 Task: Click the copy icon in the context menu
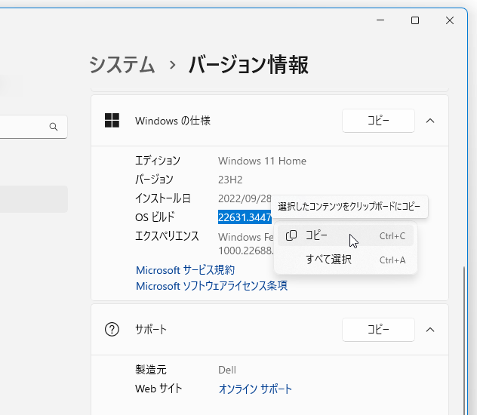(x=291, y=235)
